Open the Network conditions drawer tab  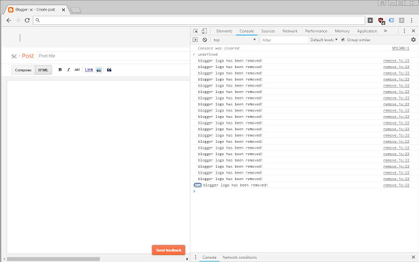[240, 257]
